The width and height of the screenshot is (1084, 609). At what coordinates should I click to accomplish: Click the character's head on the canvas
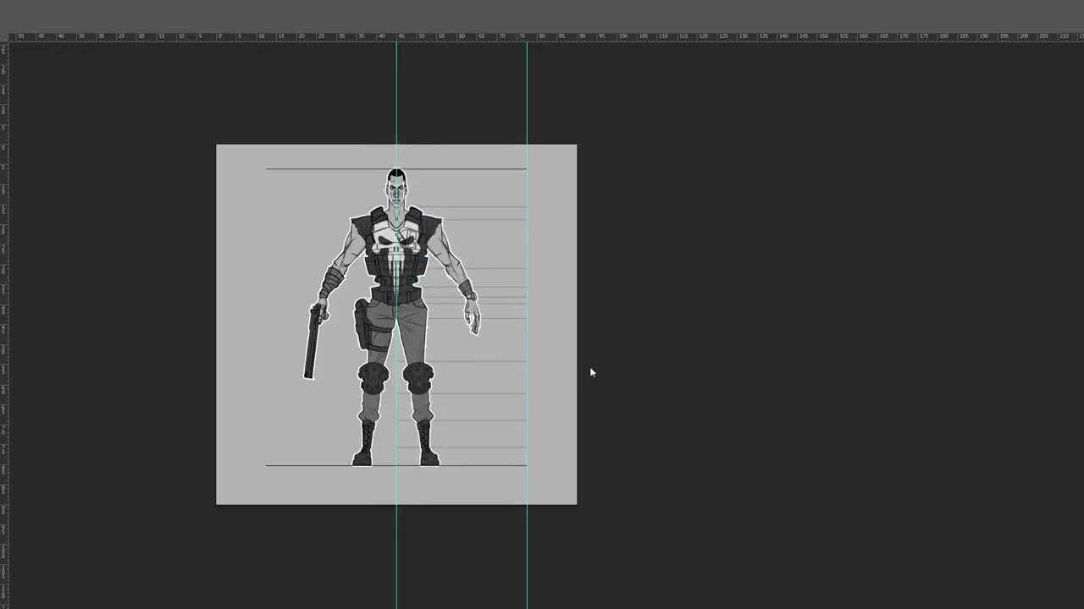click(x=396, y=188)
